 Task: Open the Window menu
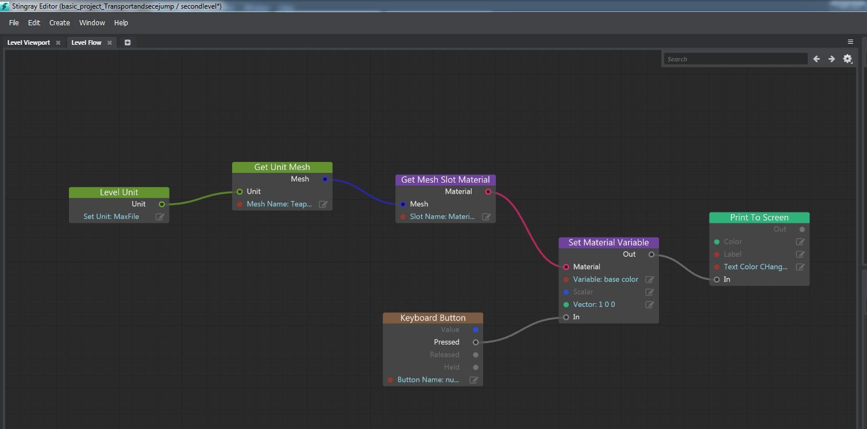(x=92, y=23)
